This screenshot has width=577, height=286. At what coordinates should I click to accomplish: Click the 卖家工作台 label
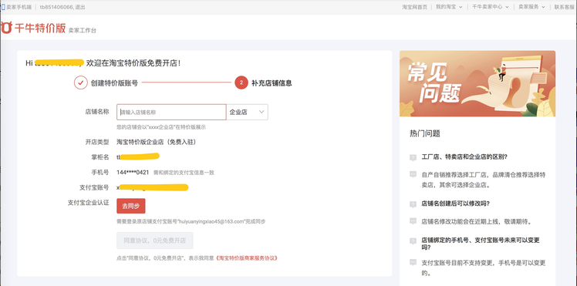coord(83,31)
